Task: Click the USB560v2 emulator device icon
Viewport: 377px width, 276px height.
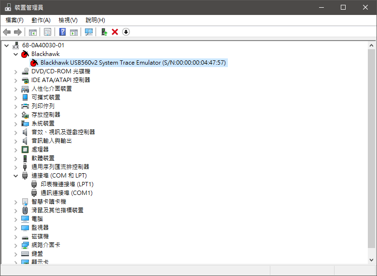Action: [x=34, y=63]
